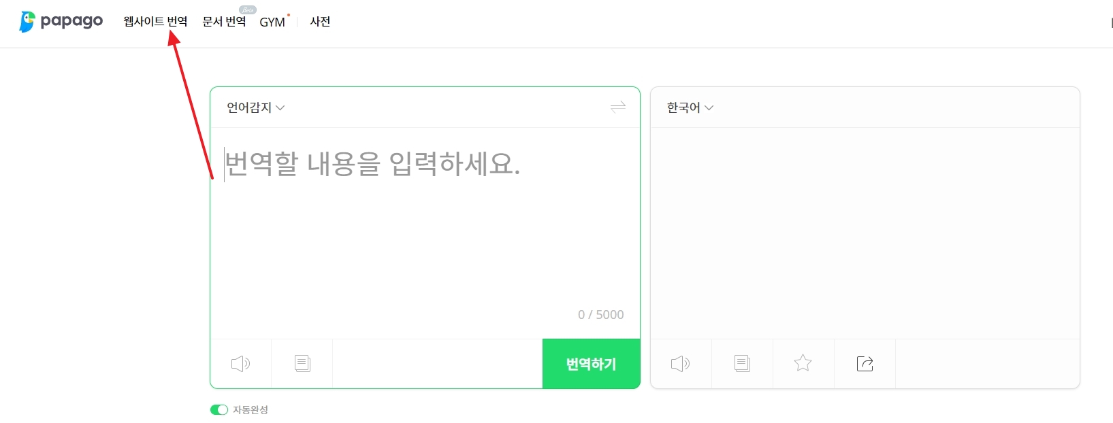This screenshot has height=423, width=1113.
Task: Open the 웹사이트 번역 menu
Action: (x=155, y=21)
